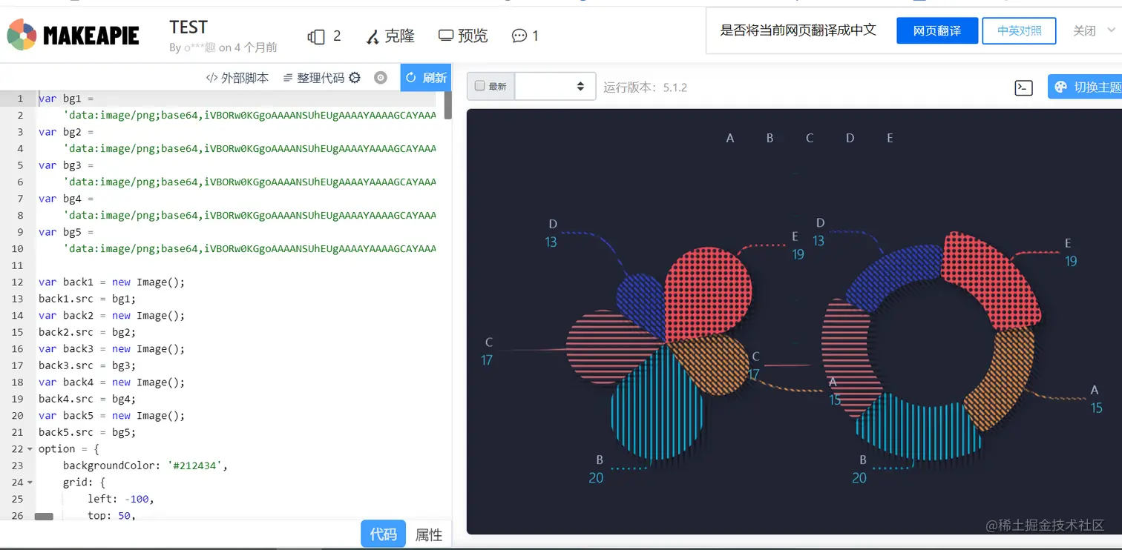
Task: Choose 中英对照 bilingual option
Action: coord(1020,31)
